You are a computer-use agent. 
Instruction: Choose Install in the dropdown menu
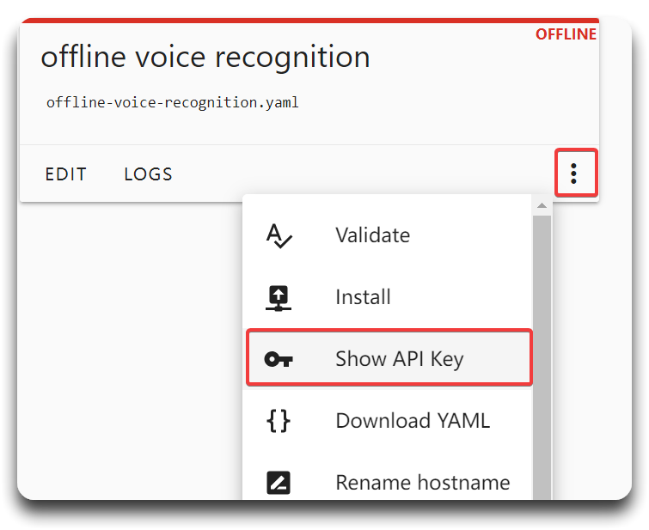[389, 297]
